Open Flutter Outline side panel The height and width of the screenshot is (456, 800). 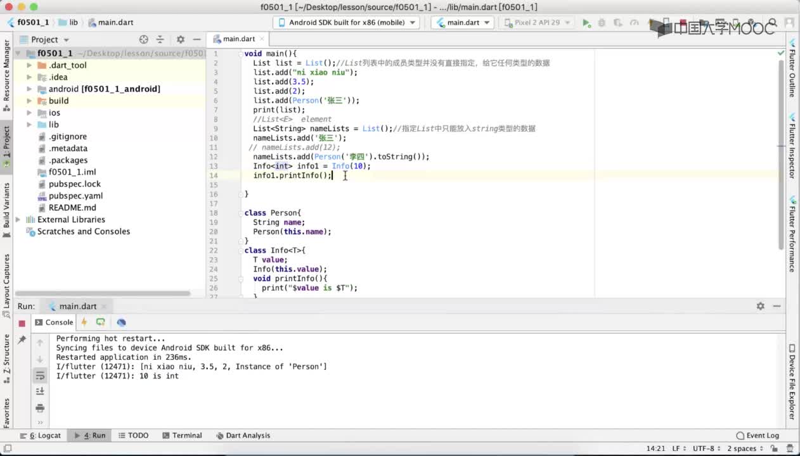pyautogui.click(x=792, y=68)
